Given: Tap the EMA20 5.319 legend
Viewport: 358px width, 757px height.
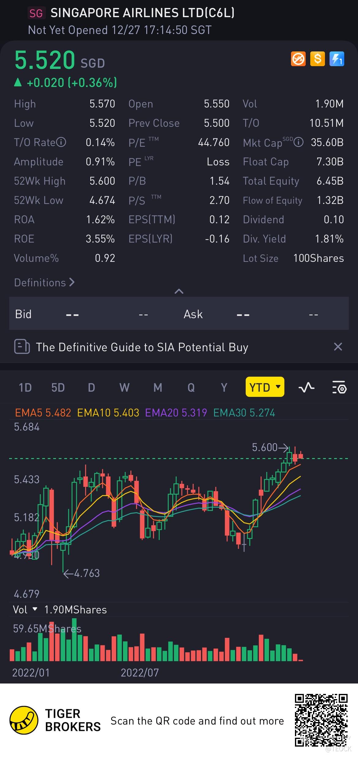Looking at the screenshot, I should tap(176, 413).
